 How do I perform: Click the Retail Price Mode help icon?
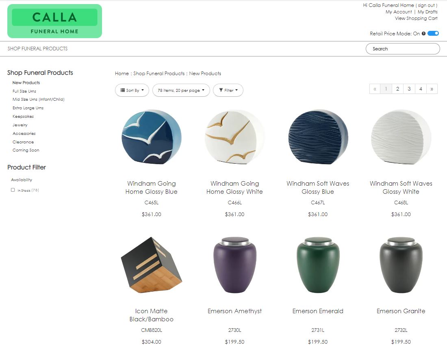[423, 34]
